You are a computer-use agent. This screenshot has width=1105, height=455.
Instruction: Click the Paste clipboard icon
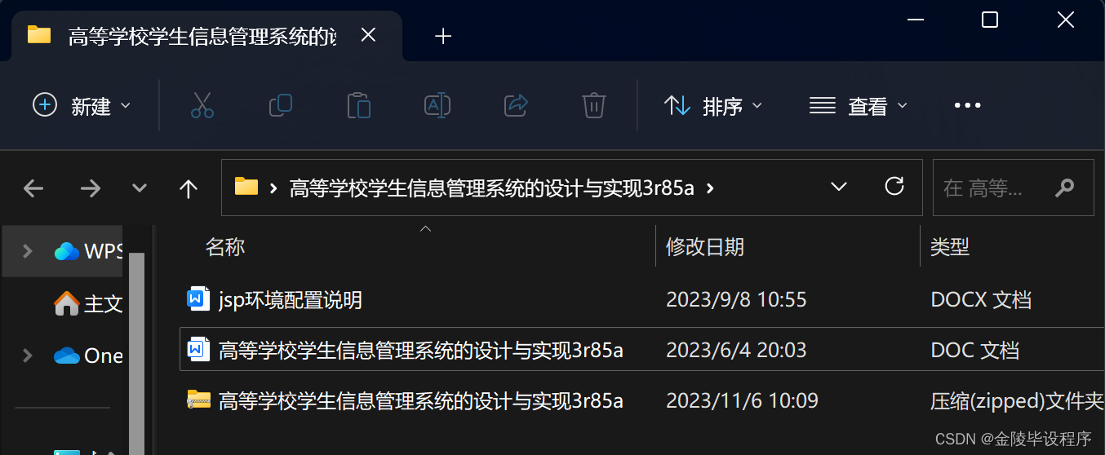point(359,105)
